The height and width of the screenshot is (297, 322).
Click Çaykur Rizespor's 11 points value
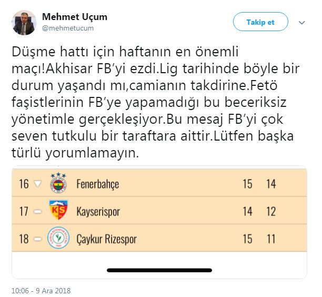coord(271,239)
